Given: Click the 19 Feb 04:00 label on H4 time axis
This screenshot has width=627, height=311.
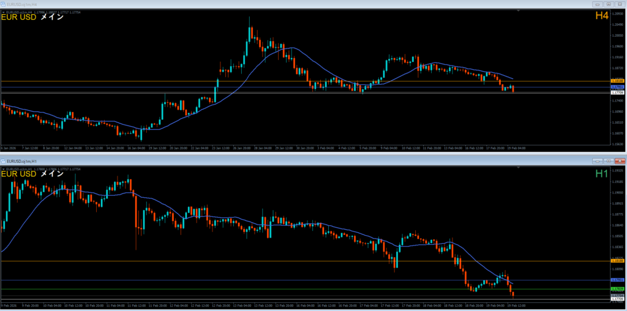Looking at the screenshot, I should click(x=517, y=148).
